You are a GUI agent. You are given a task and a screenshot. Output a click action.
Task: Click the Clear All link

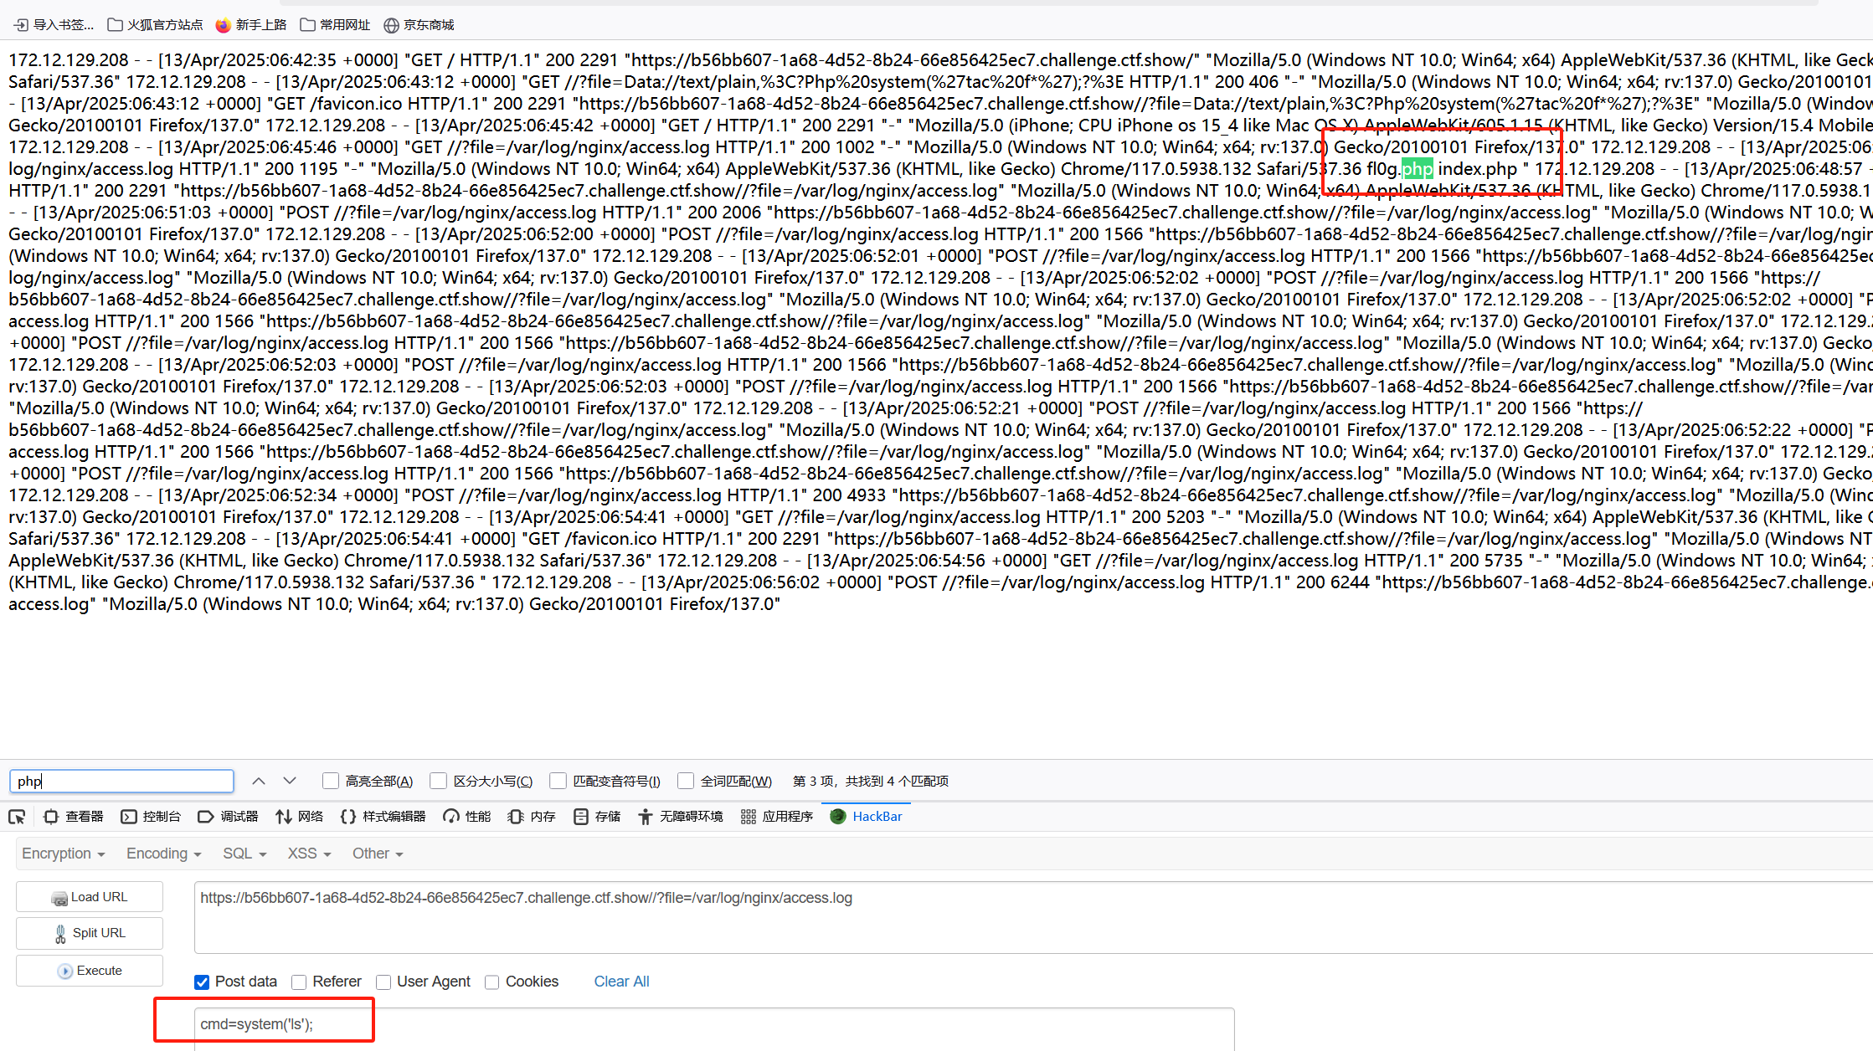click(621, 982)
